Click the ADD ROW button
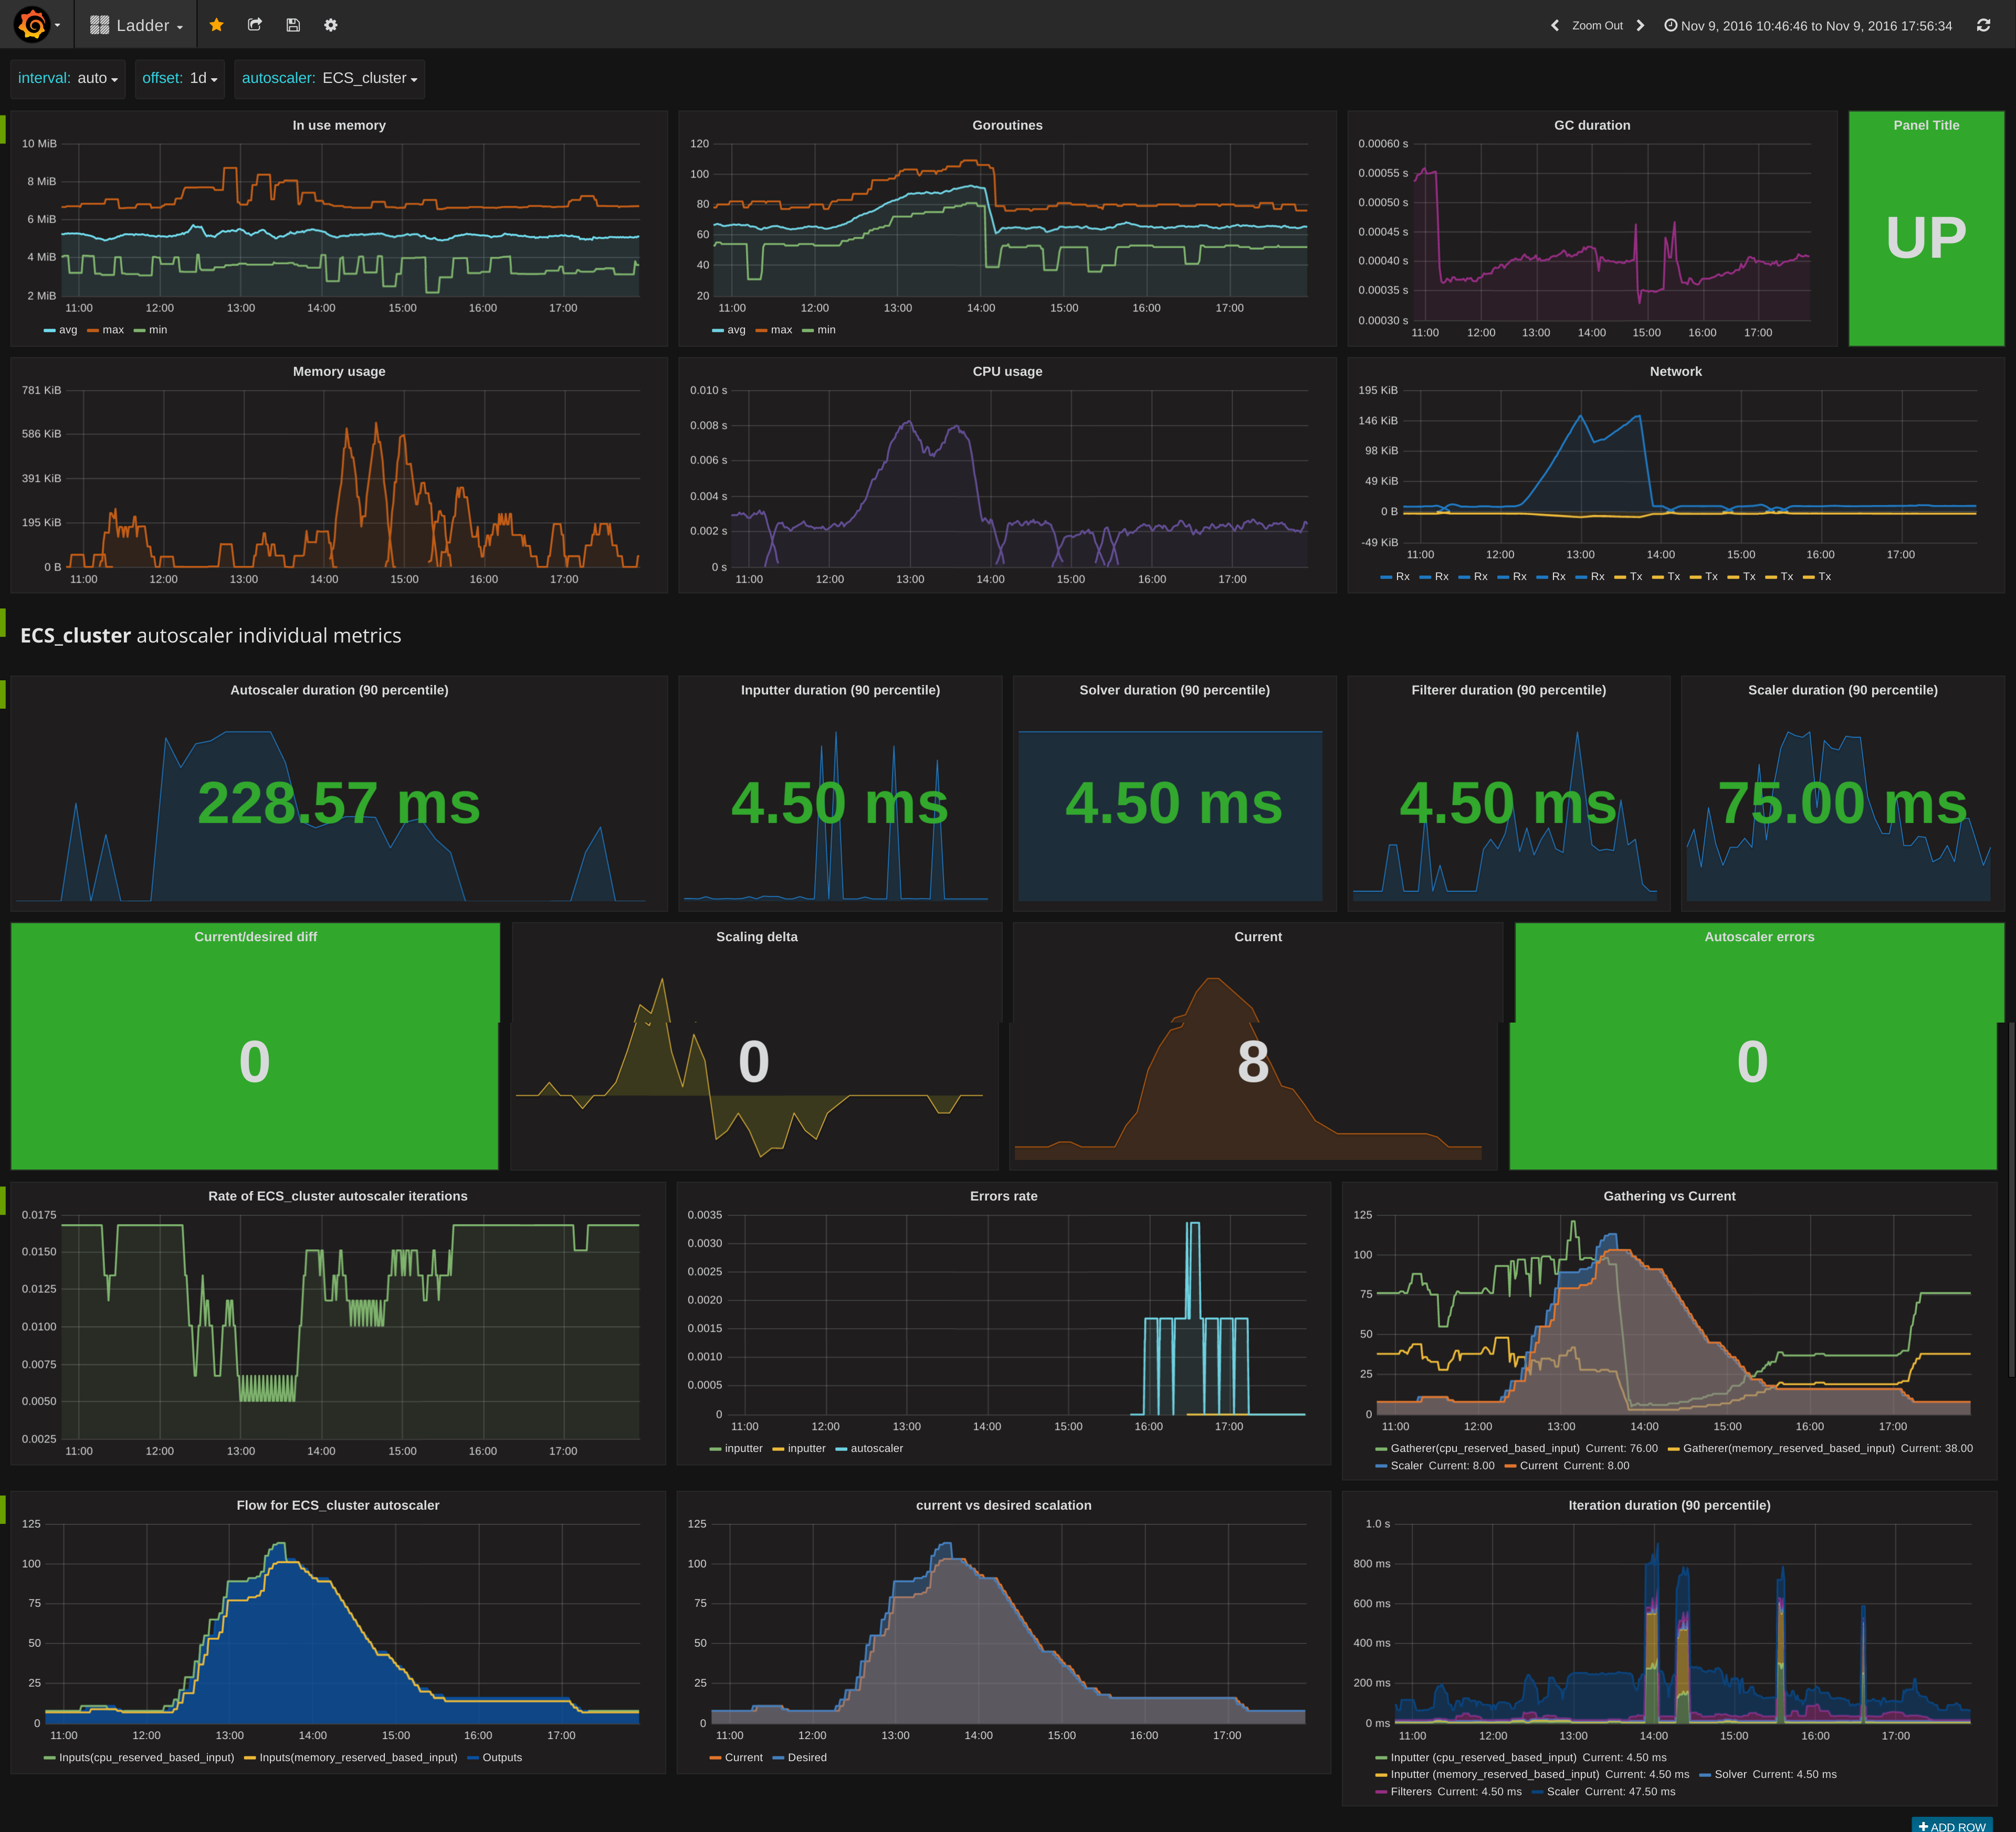Image resolution: width=2016 pixels, height=1832 pixels. point(1951,1826)
